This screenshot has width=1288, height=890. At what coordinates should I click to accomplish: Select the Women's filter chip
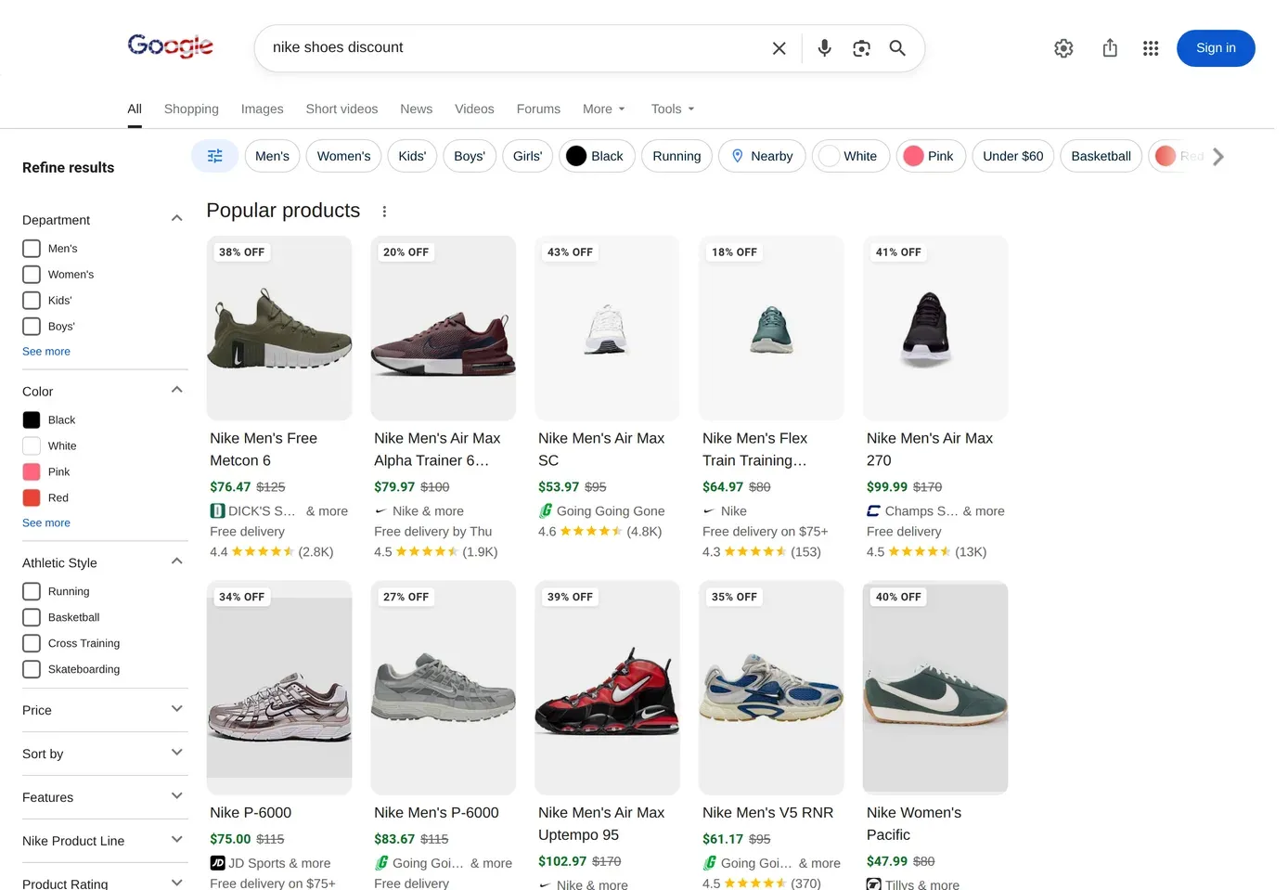point(343,156)
